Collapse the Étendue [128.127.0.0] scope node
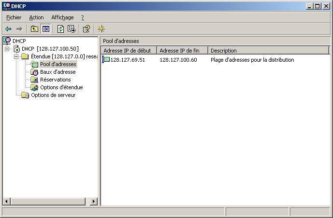Image resolution: width=333 pixels, height=218 pixels. [x=16, y=56]
